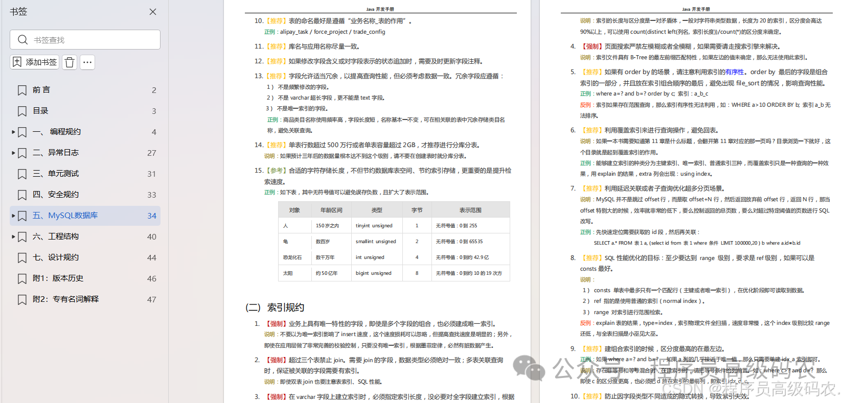Image resolution: width=843 pixels, height=403 pixels.
Task: Close the 书签 bookmarks panel
Action: click(153, 12)
